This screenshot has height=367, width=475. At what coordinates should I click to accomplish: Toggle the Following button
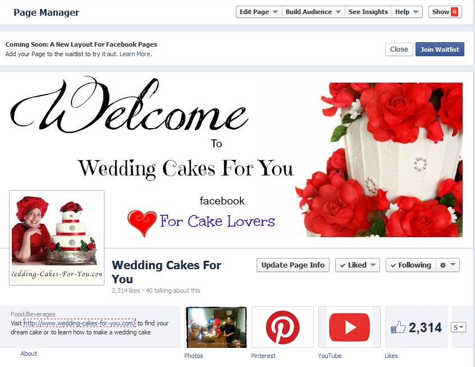(411, 265)
